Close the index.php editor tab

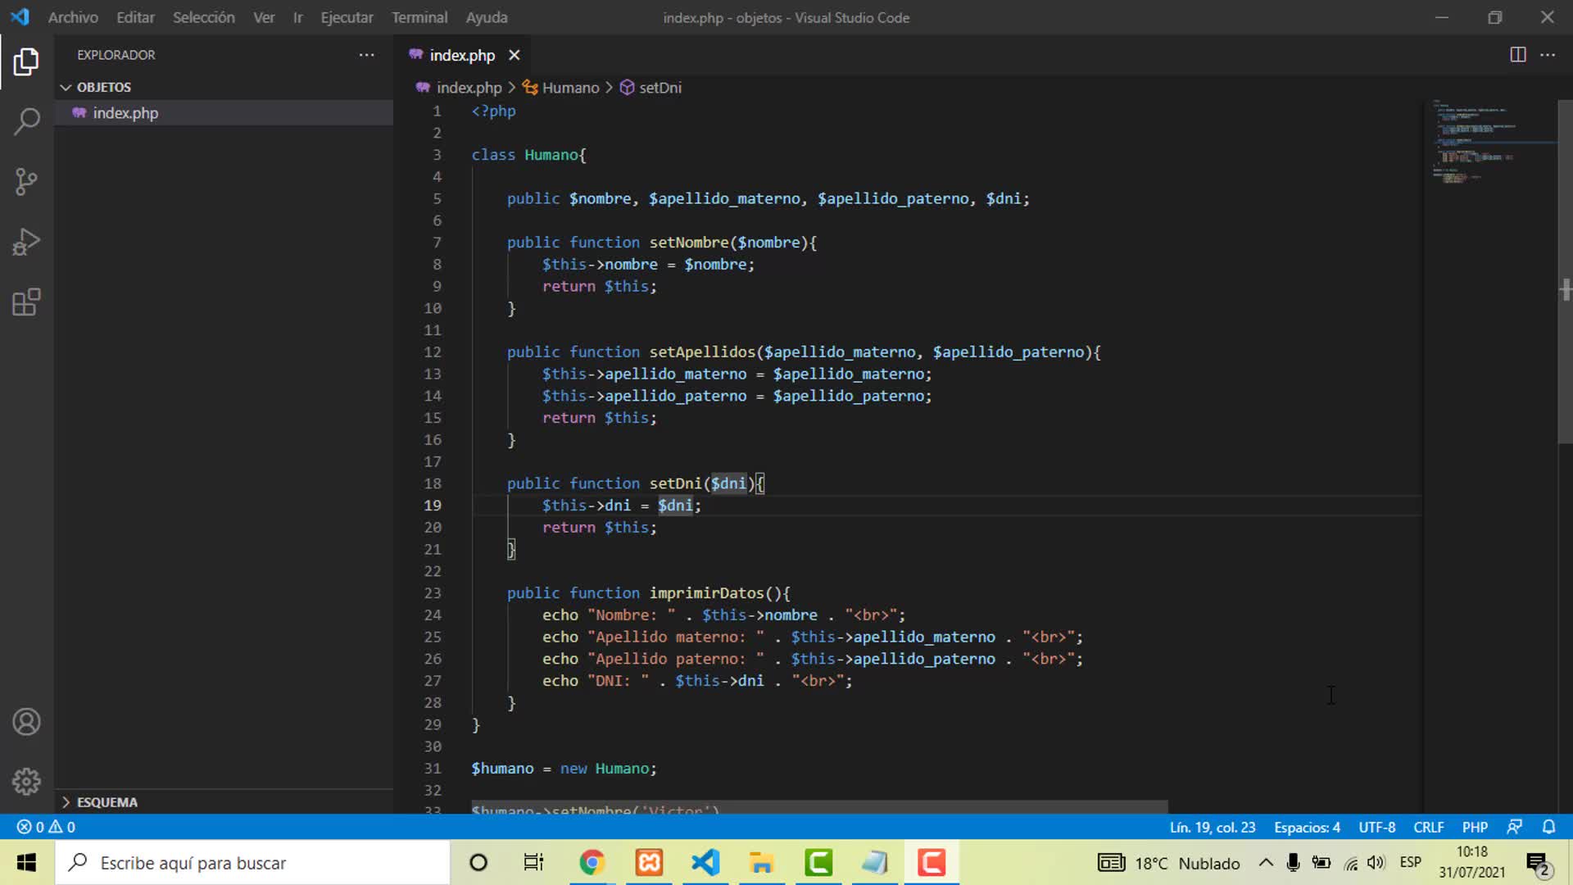[x=514, y=55]
